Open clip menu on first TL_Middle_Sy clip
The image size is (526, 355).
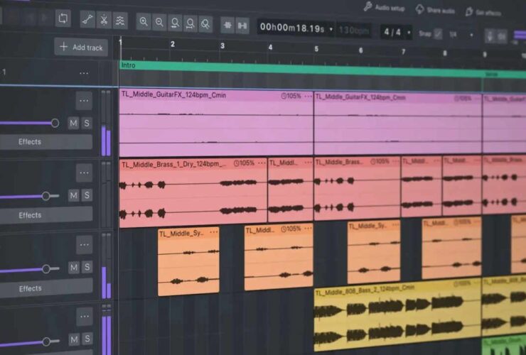214,232
